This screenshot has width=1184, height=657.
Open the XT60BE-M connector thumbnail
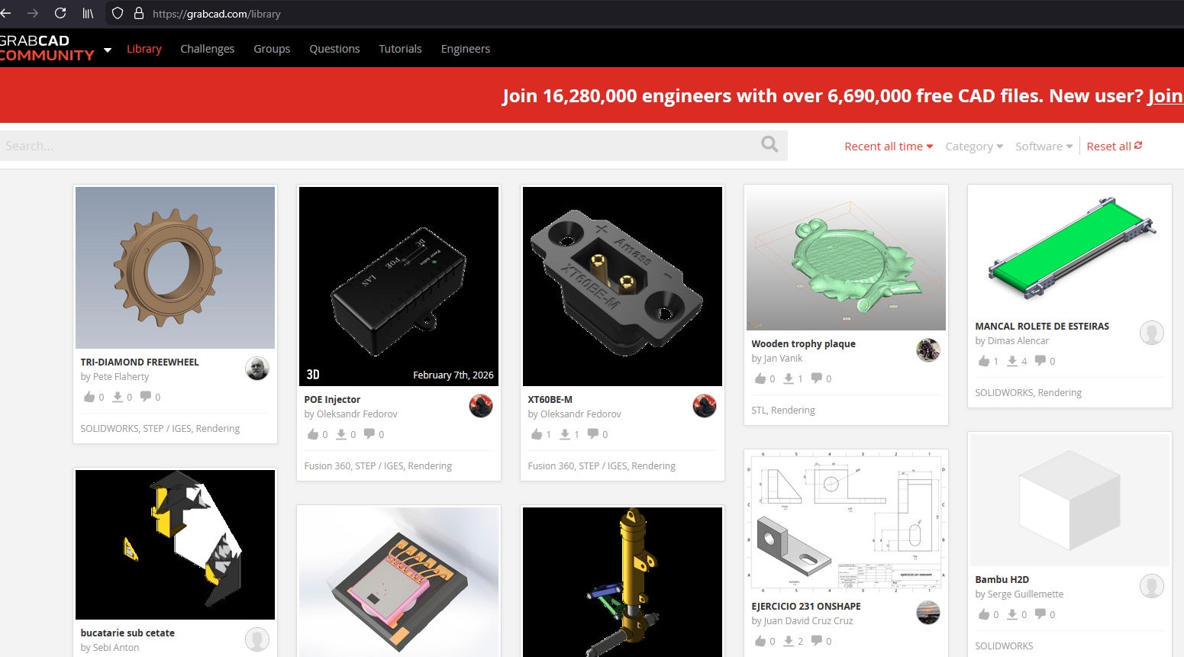[x=622, y=286]
